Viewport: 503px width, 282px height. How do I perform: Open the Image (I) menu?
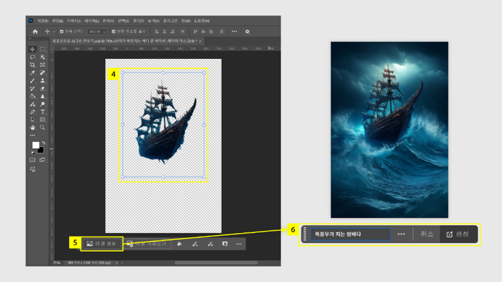(x=74, y=21)
